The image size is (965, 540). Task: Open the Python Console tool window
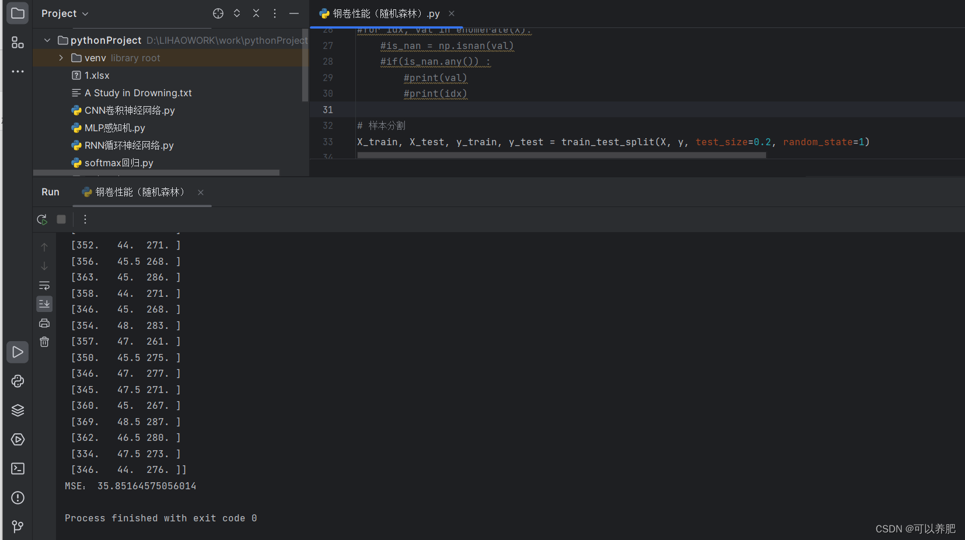point(18,381)
